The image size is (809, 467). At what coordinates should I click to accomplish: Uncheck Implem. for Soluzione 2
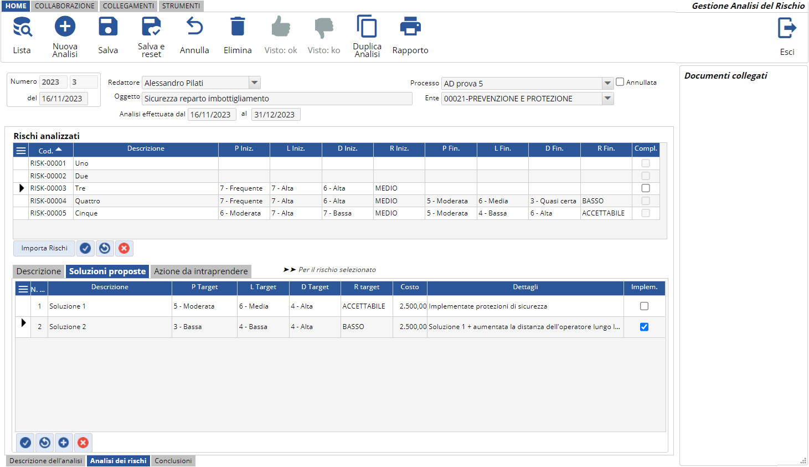[644, 327]
